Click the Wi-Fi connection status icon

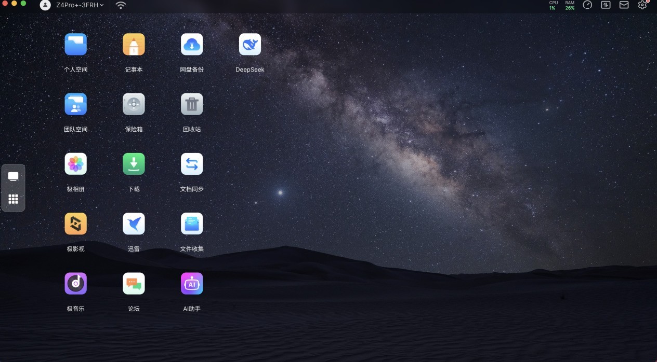(121, 5)
